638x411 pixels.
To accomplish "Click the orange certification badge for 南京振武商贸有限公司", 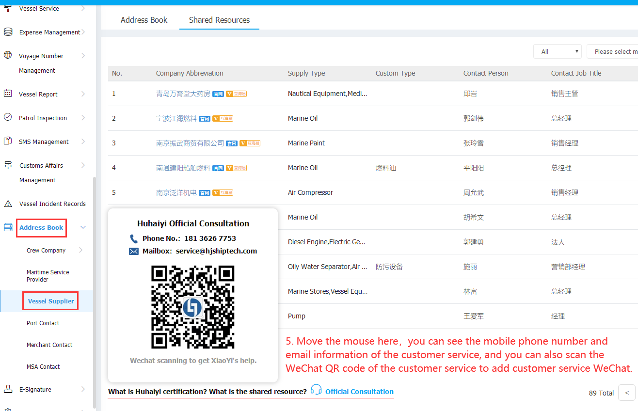I will coord(250,143).
